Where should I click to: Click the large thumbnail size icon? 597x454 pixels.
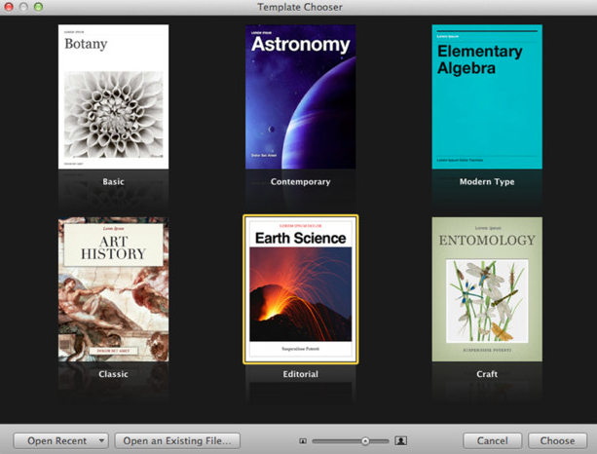click(401, 441)
